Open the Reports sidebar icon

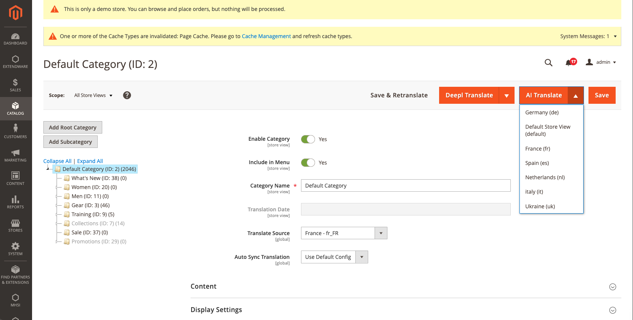[15, 202]
